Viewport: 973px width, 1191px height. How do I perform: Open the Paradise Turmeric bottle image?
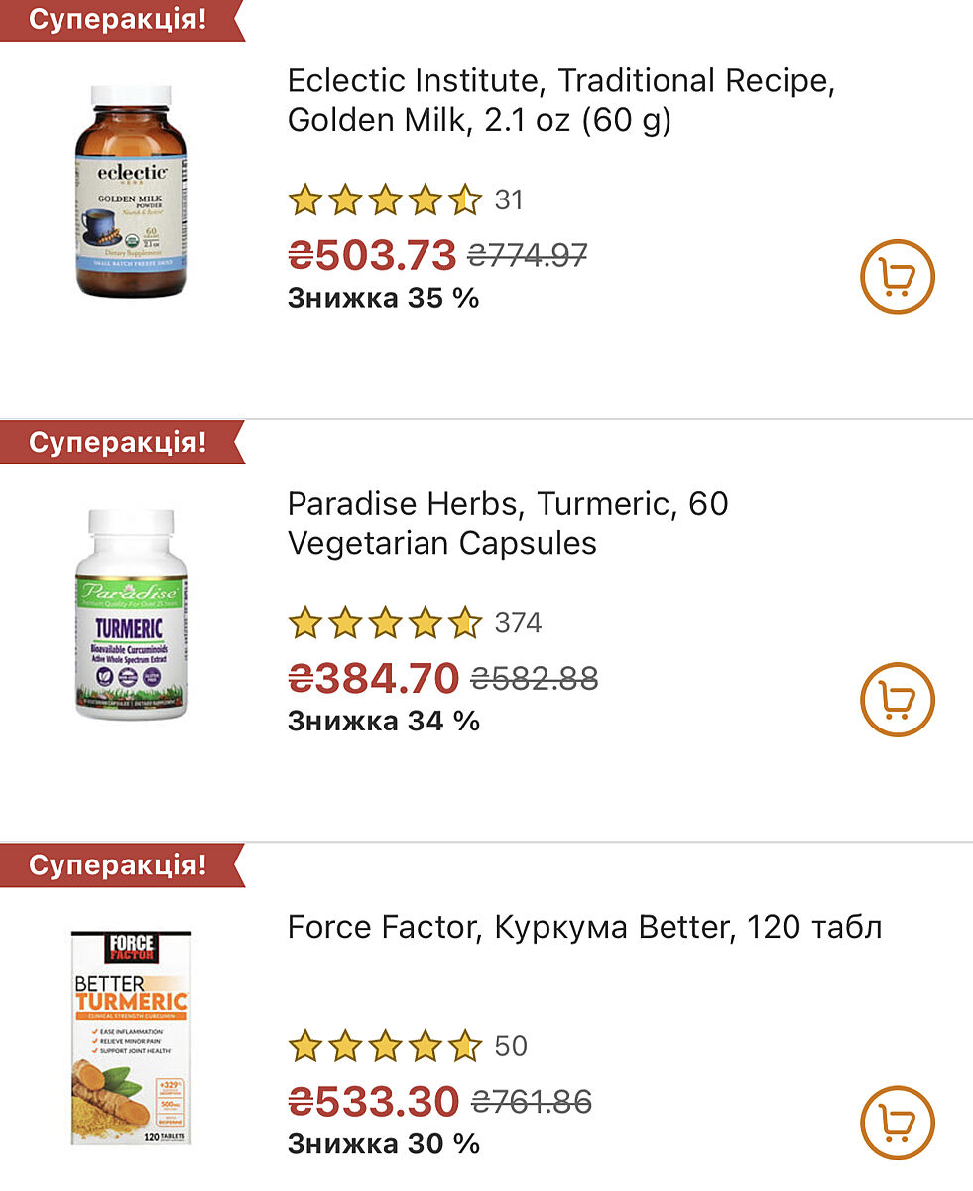131,615
